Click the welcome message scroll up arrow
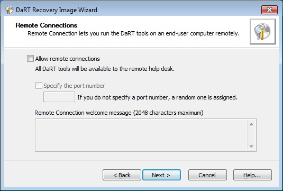283x191 pixels. pos(252,124)
